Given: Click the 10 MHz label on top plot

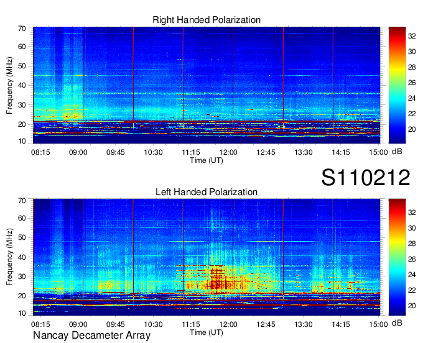Looking at the screenshot, I should tap(22, 141).
